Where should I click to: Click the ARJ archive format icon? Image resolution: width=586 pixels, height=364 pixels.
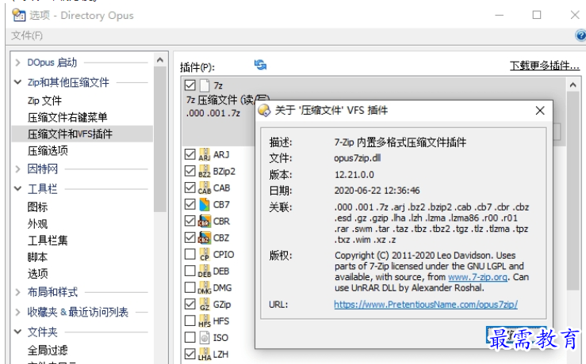click(x=205, y=154)
